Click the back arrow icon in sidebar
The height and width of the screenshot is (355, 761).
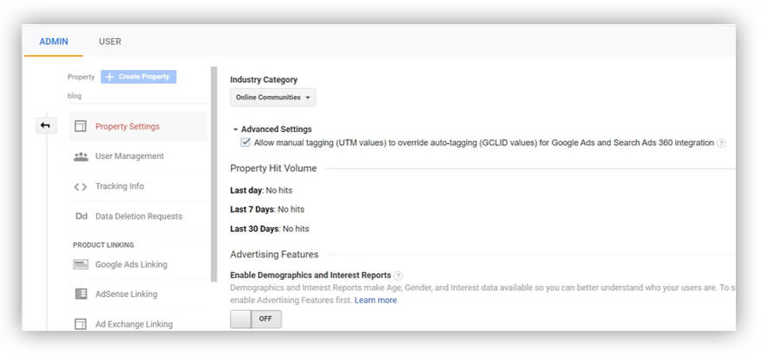point(45,126)
